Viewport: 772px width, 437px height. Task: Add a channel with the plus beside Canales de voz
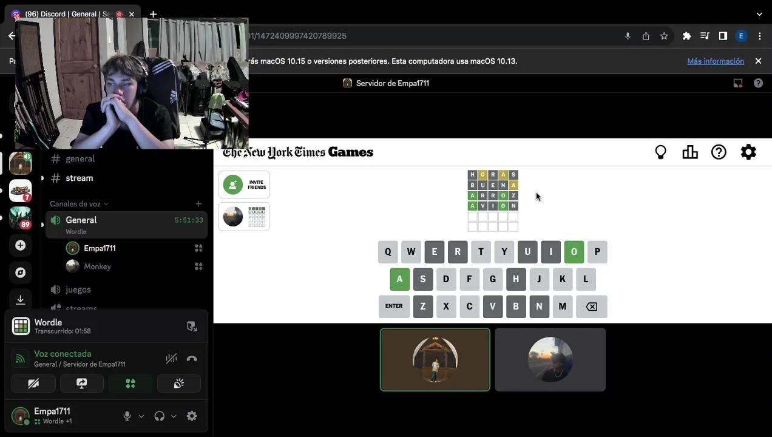[198, 204]
